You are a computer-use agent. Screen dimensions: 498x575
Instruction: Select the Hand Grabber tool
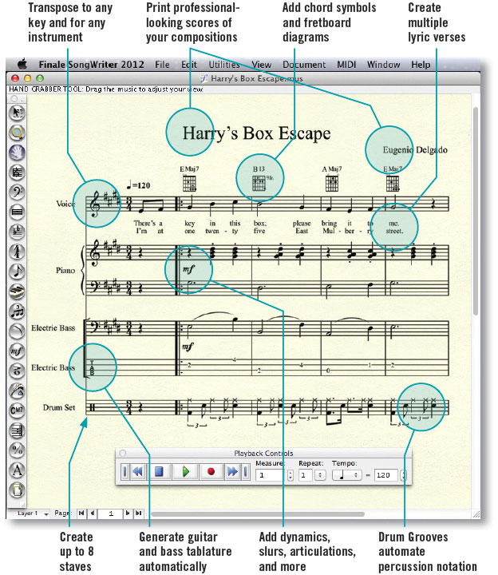17,153
